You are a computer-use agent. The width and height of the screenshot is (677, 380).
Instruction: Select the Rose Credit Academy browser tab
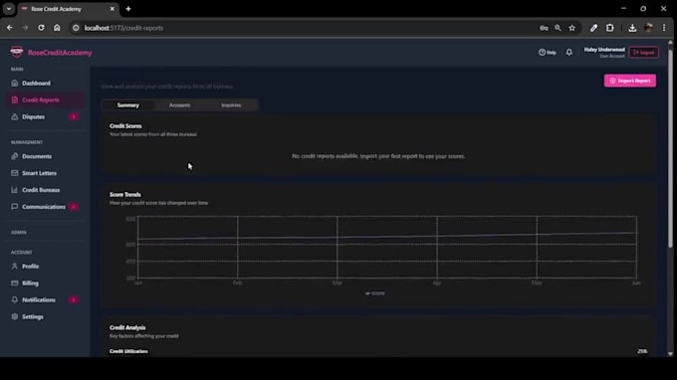point(69,9)
